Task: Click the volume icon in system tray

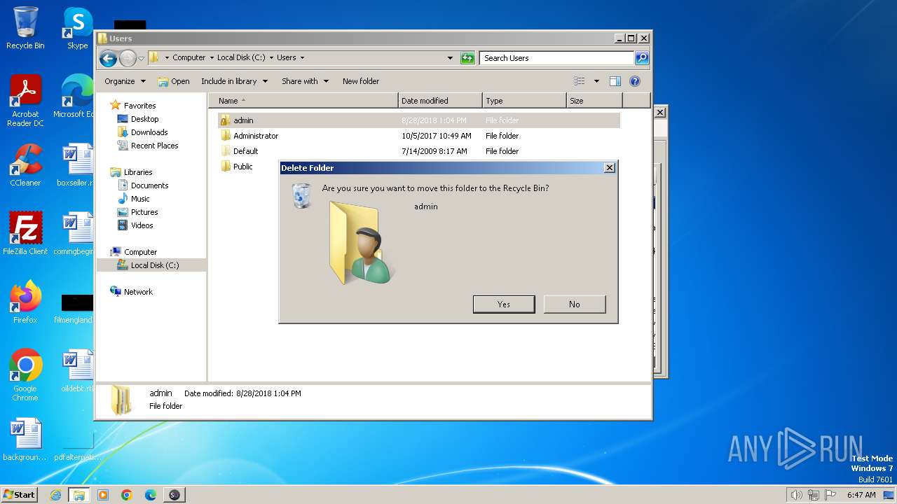Action: click(x=797, y=495)
